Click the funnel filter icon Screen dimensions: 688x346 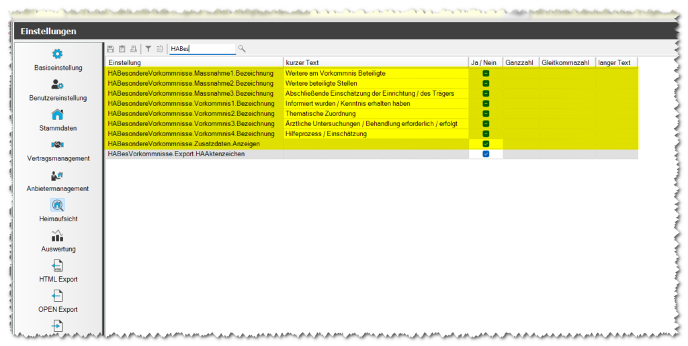click(148, 49)
